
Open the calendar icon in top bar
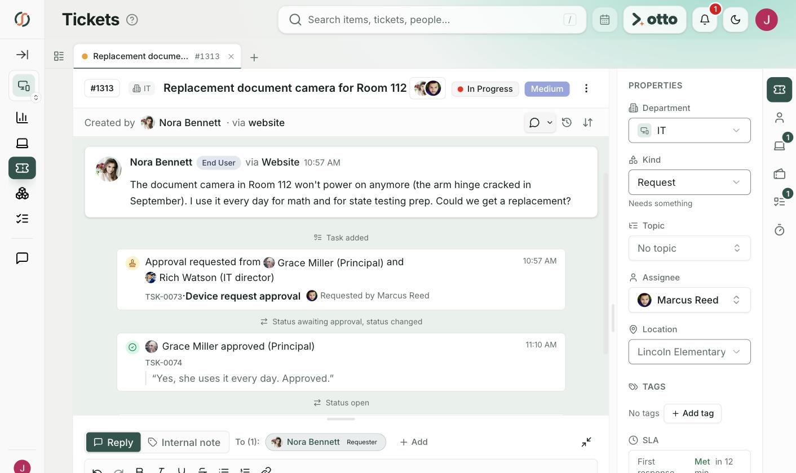click(x=604, y=20)
